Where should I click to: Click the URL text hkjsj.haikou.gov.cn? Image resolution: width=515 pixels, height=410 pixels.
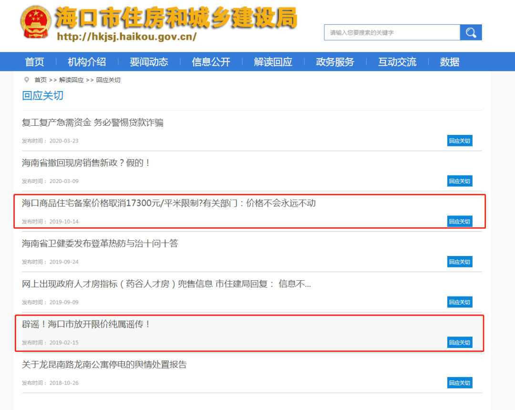coord(127,36)
